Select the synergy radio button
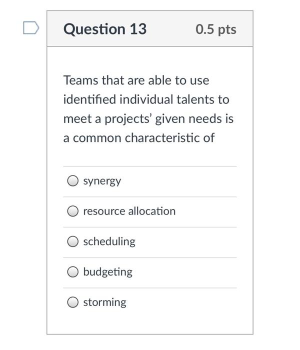 point(73,181)
